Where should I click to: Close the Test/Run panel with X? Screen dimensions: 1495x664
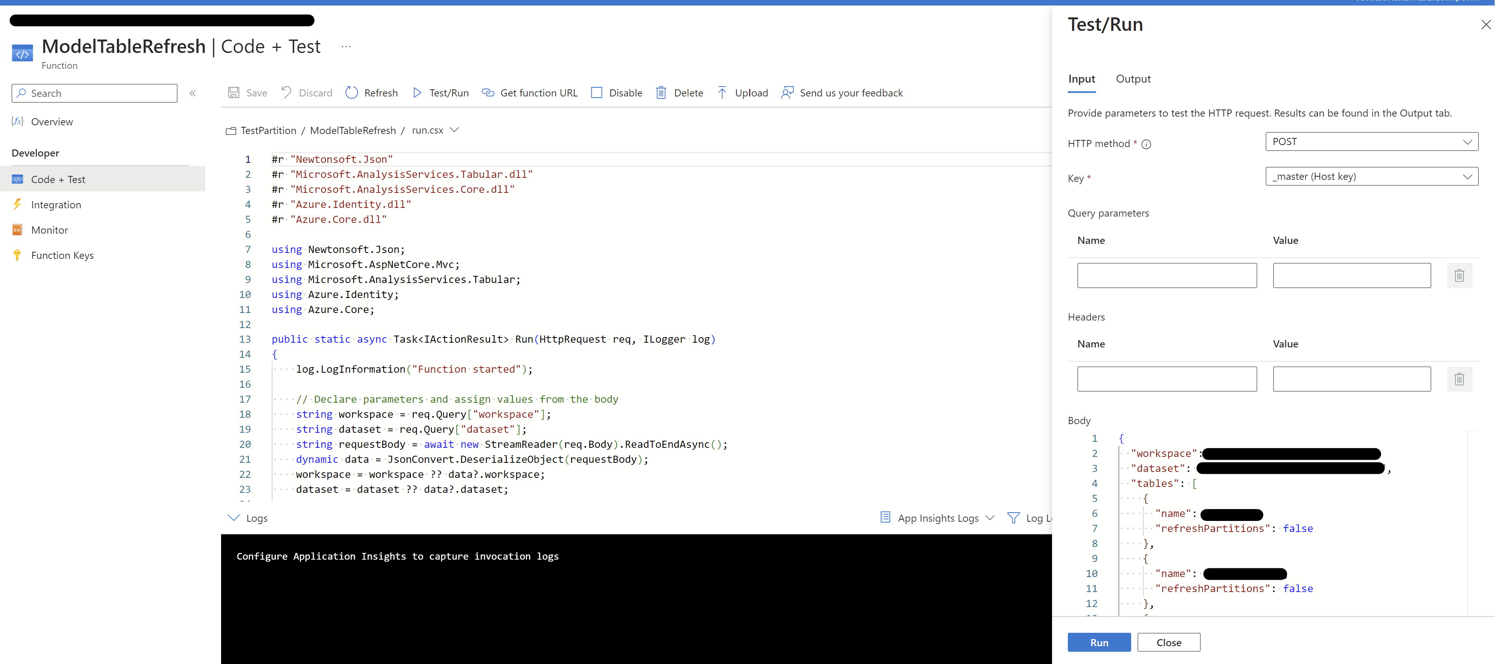click(x=1486, y=25)
